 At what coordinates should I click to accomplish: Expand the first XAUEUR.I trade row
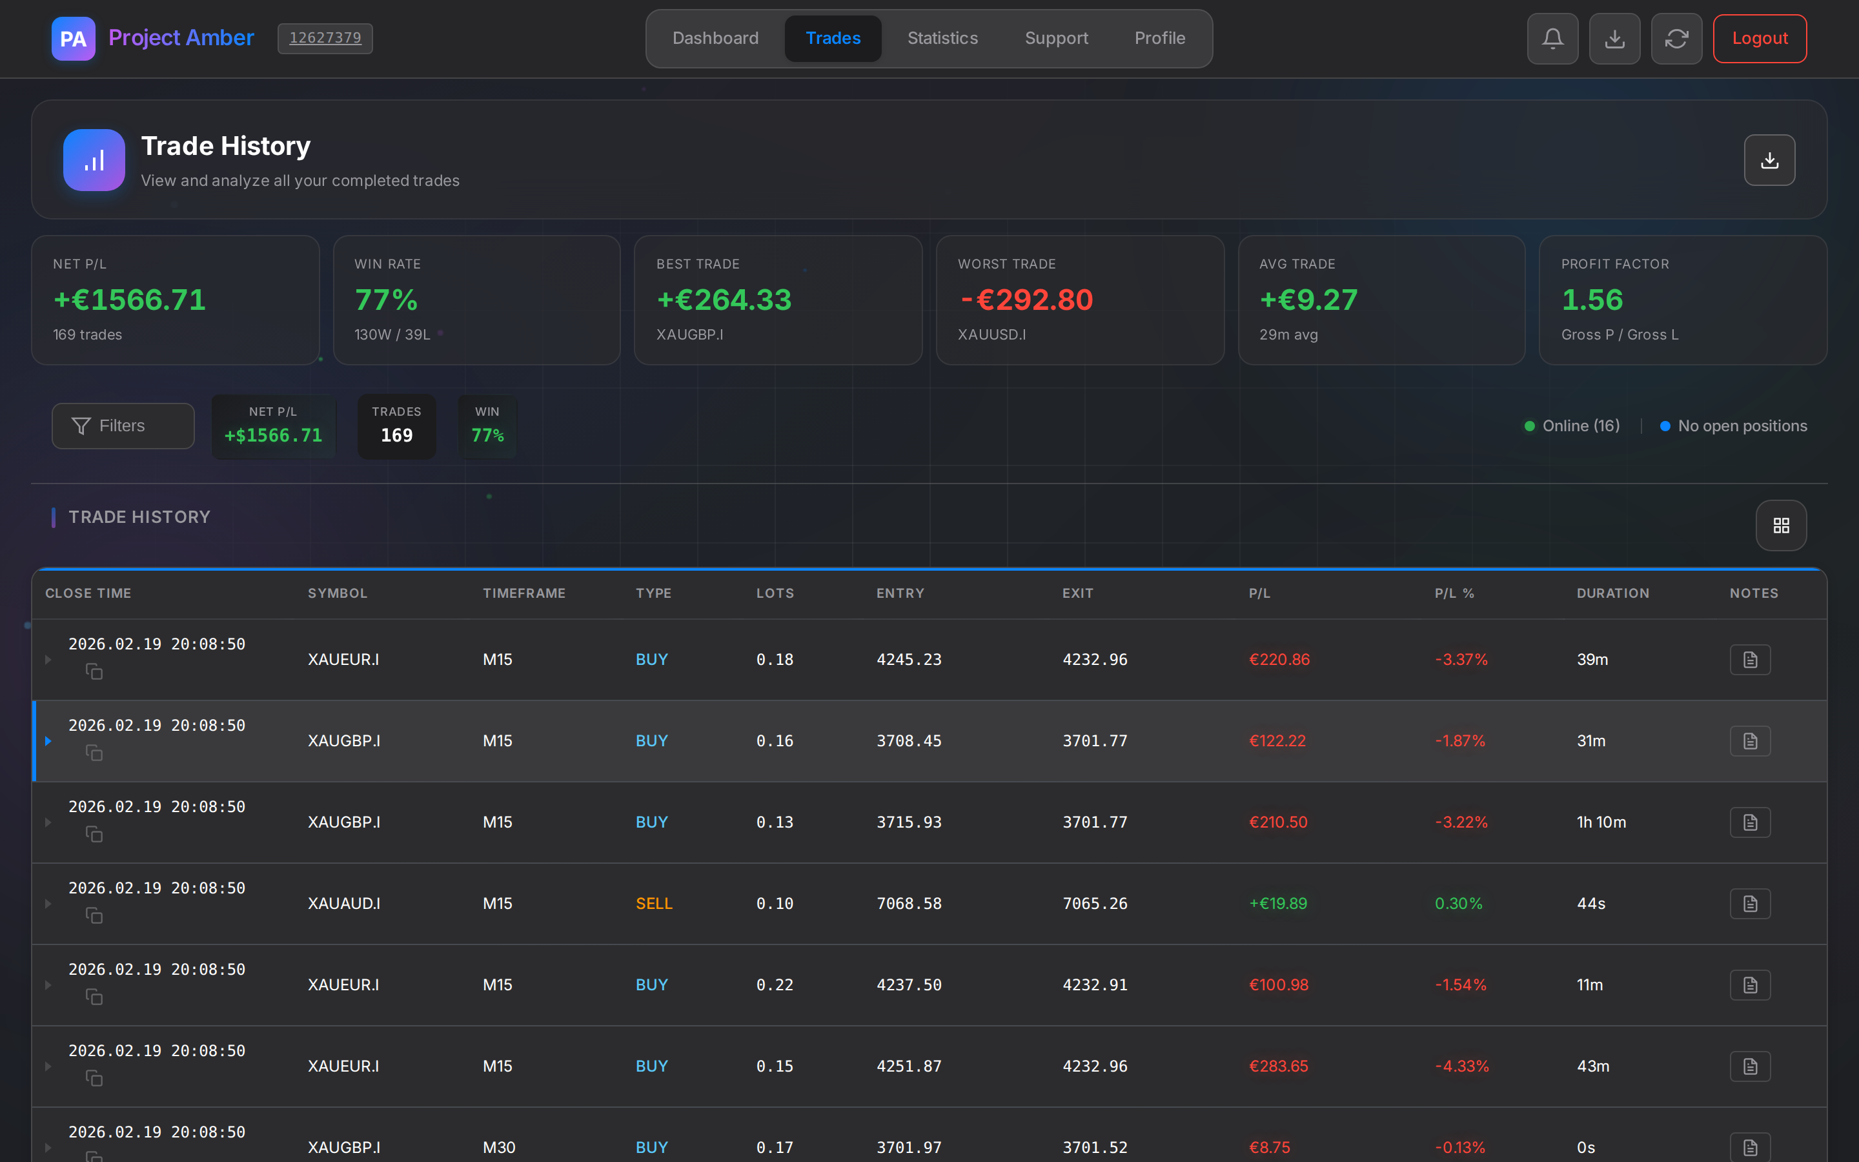coord(47,658)
